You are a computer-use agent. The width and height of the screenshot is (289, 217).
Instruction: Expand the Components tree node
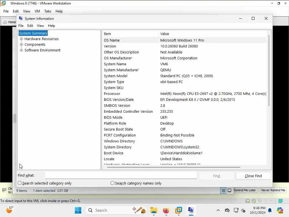click(21, 44)
